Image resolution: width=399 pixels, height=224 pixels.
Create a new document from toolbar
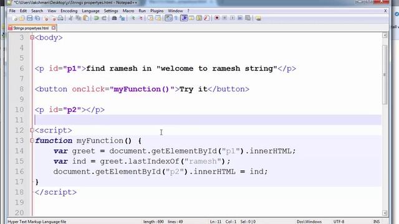[x=14, y=18]
